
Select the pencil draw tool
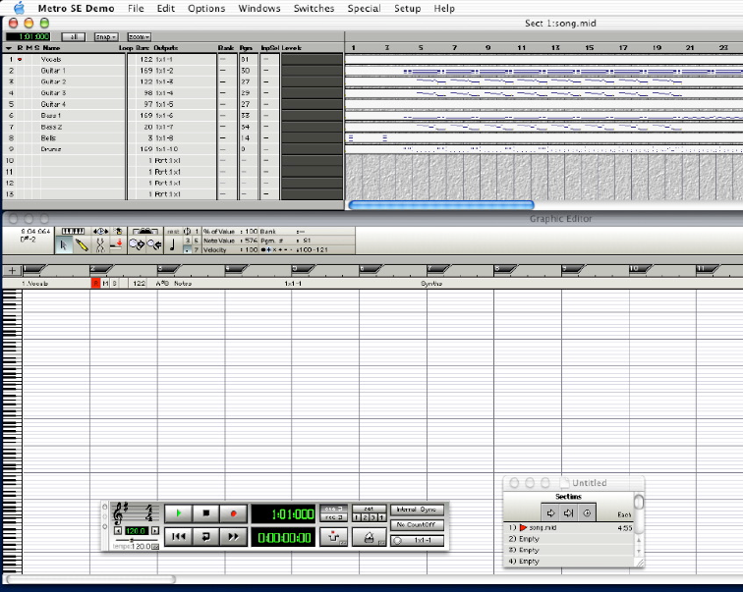click(82, 245)
